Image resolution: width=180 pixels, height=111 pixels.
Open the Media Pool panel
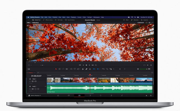pyautogui.click(x=36, y=20)
